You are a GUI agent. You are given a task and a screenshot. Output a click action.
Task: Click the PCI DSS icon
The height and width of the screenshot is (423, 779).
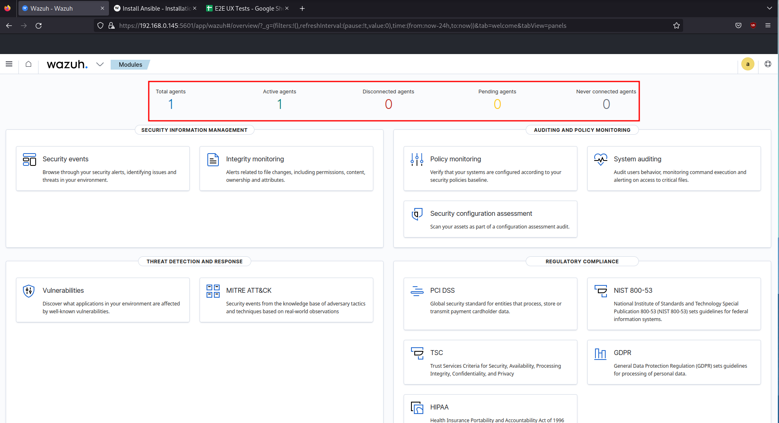coord(417,291)
